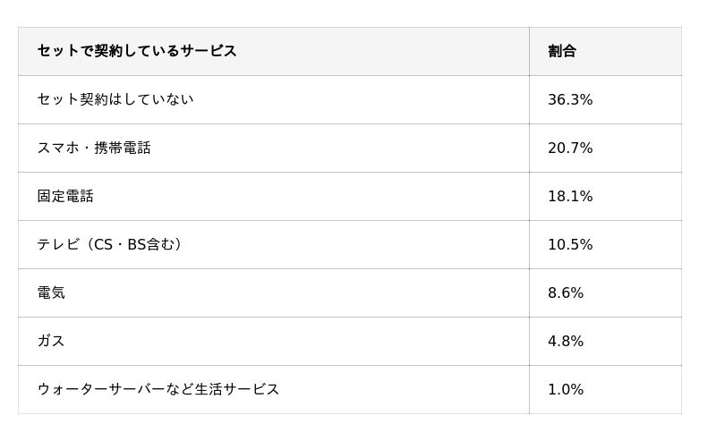Click the 18.1% percentage value
Viewport: 716px width, 441px height.
pyautogui.click(x=570, y=196)
